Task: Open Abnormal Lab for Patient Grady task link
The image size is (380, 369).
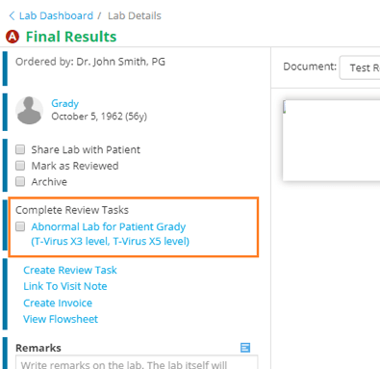Action: pyautogui.click(x=110, y=234)
